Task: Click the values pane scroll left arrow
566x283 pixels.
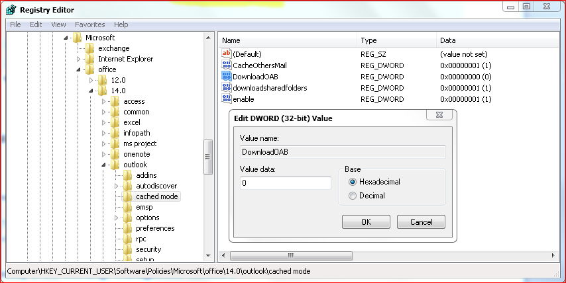Action: click(x=223, y=256)
